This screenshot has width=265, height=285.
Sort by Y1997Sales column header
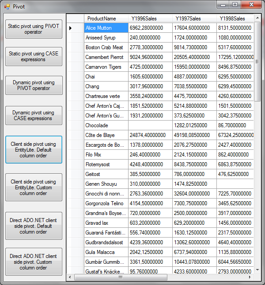194,19
